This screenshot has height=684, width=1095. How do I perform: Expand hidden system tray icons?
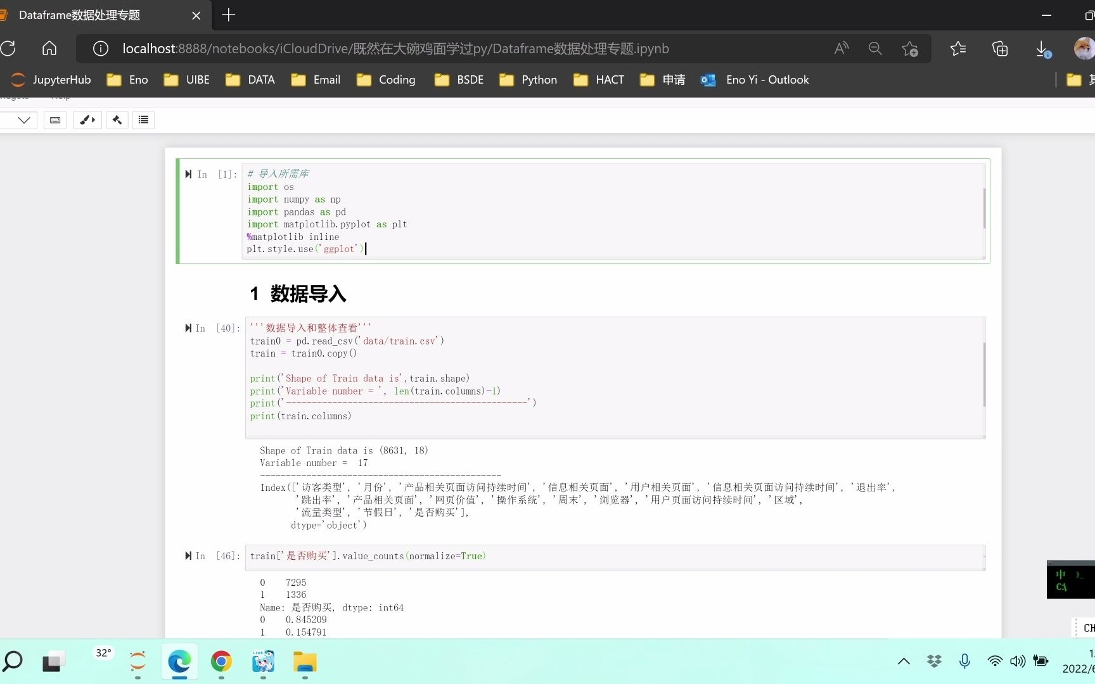(904, 661)
